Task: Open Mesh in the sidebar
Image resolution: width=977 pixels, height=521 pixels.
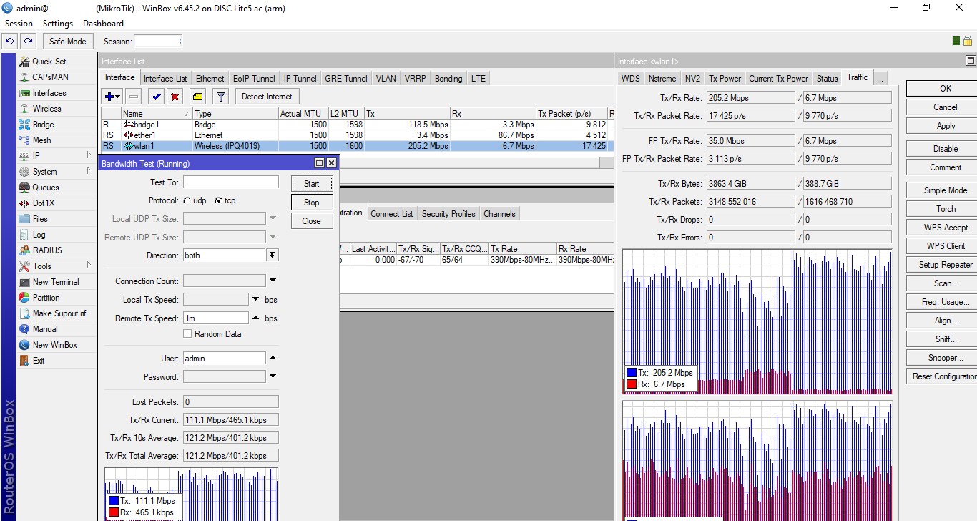Action: pyautogui.click(x=41, y=140)
